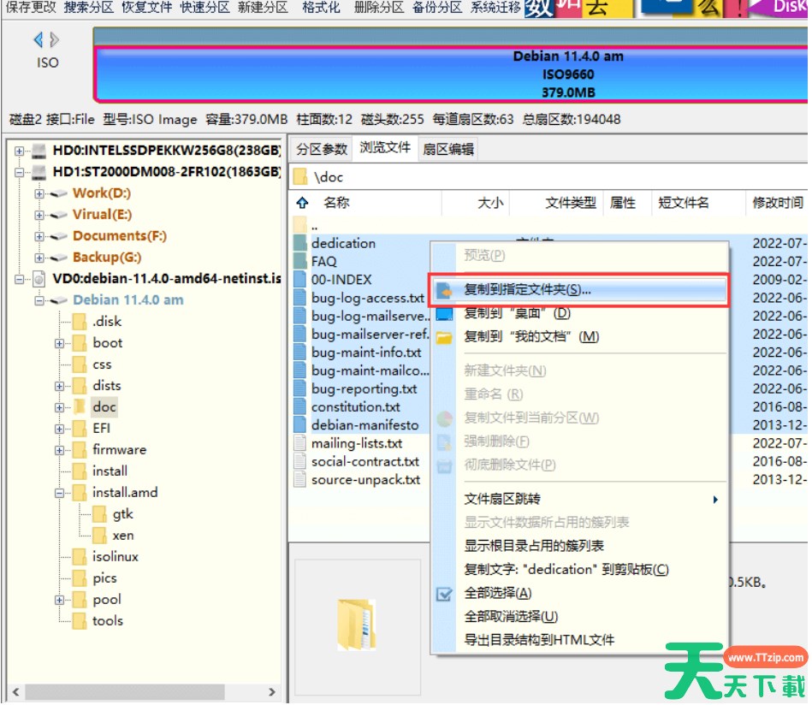Click the back navigation arrow above ISO

(39, 40)
